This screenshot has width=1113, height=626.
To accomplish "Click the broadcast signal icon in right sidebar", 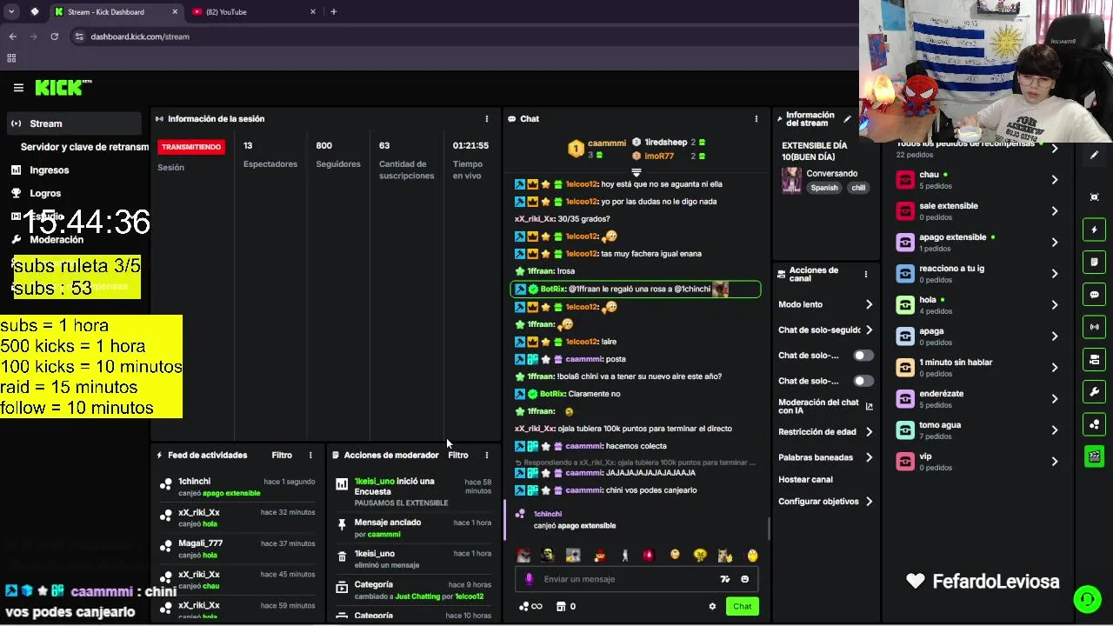I will [x=1095, y=327].
